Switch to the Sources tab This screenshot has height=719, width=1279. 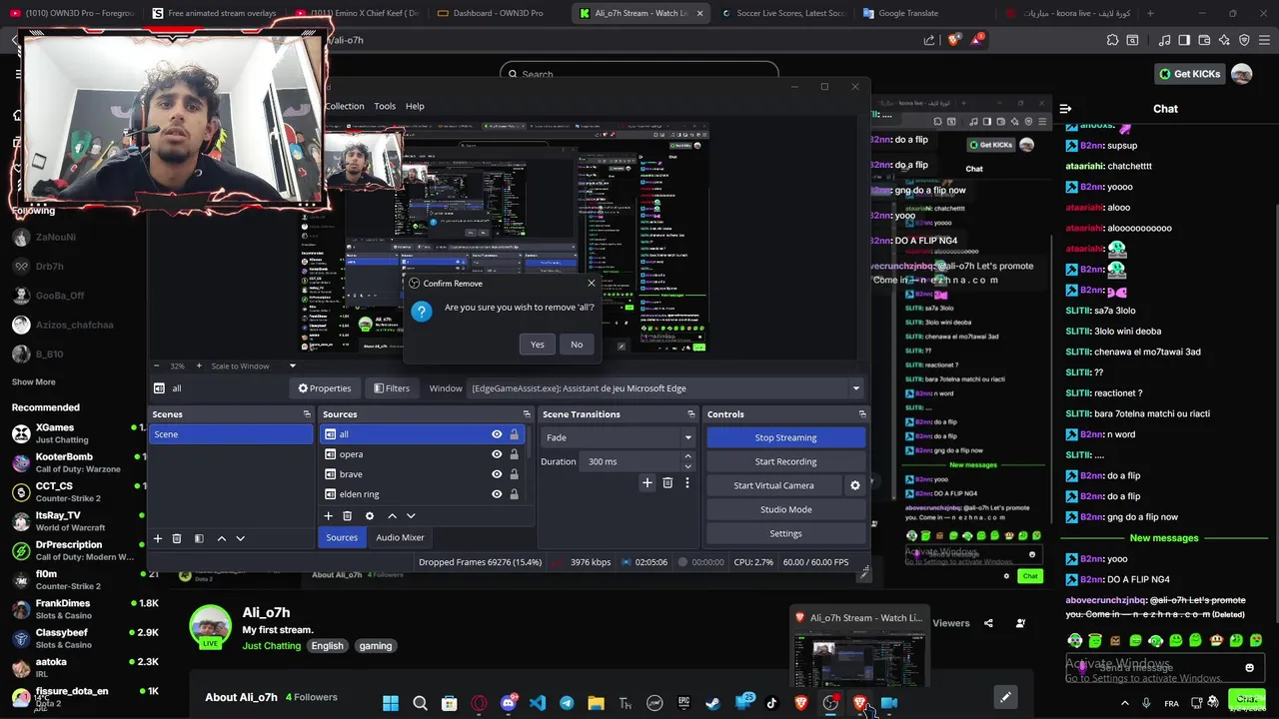(x=342, y=537)
